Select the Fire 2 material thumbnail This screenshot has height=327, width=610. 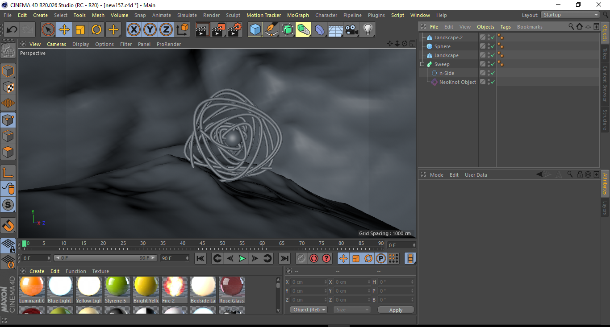click(x=174, y=290)
